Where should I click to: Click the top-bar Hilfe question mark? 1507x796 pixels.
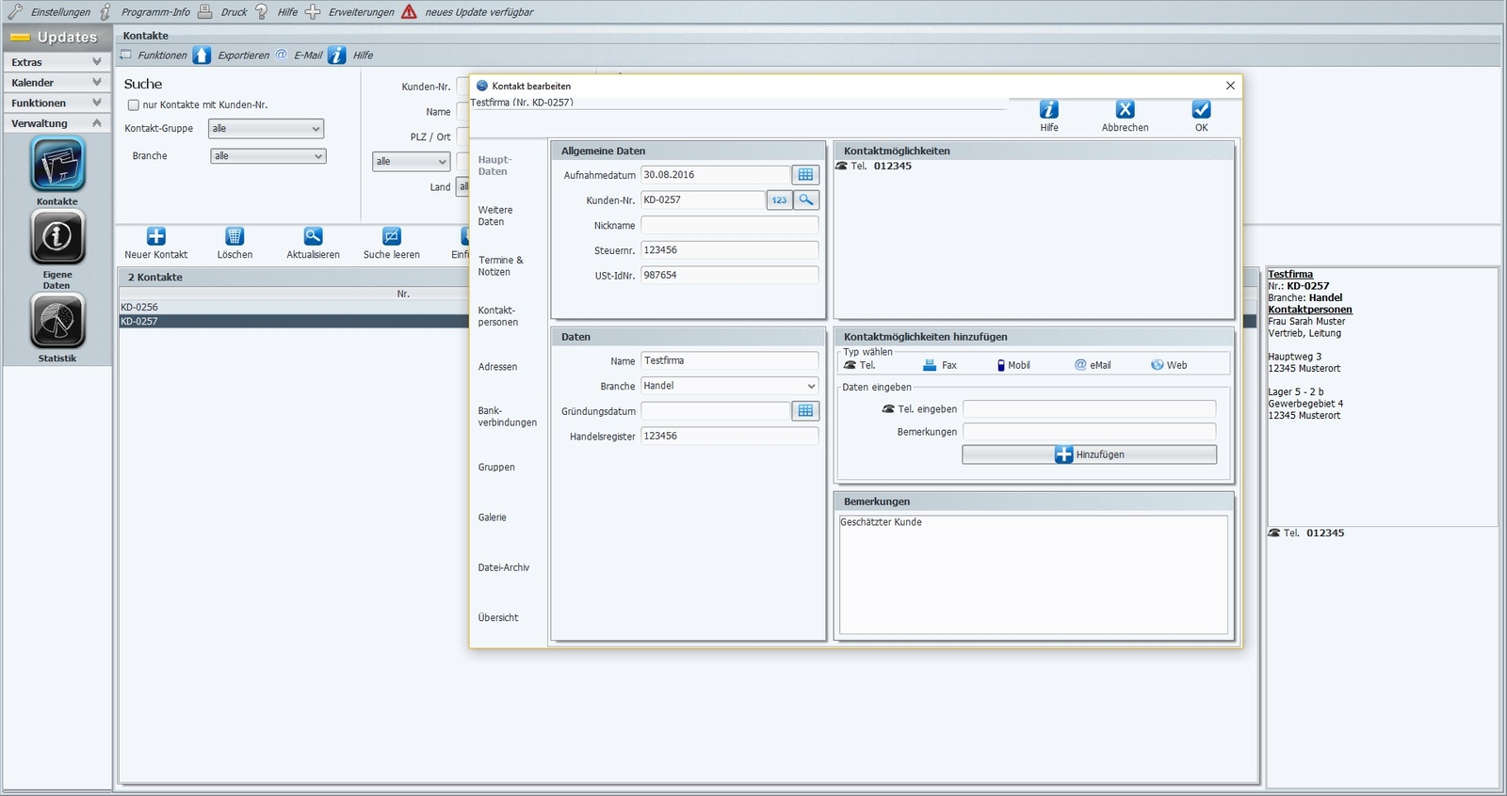coord(262,11)
